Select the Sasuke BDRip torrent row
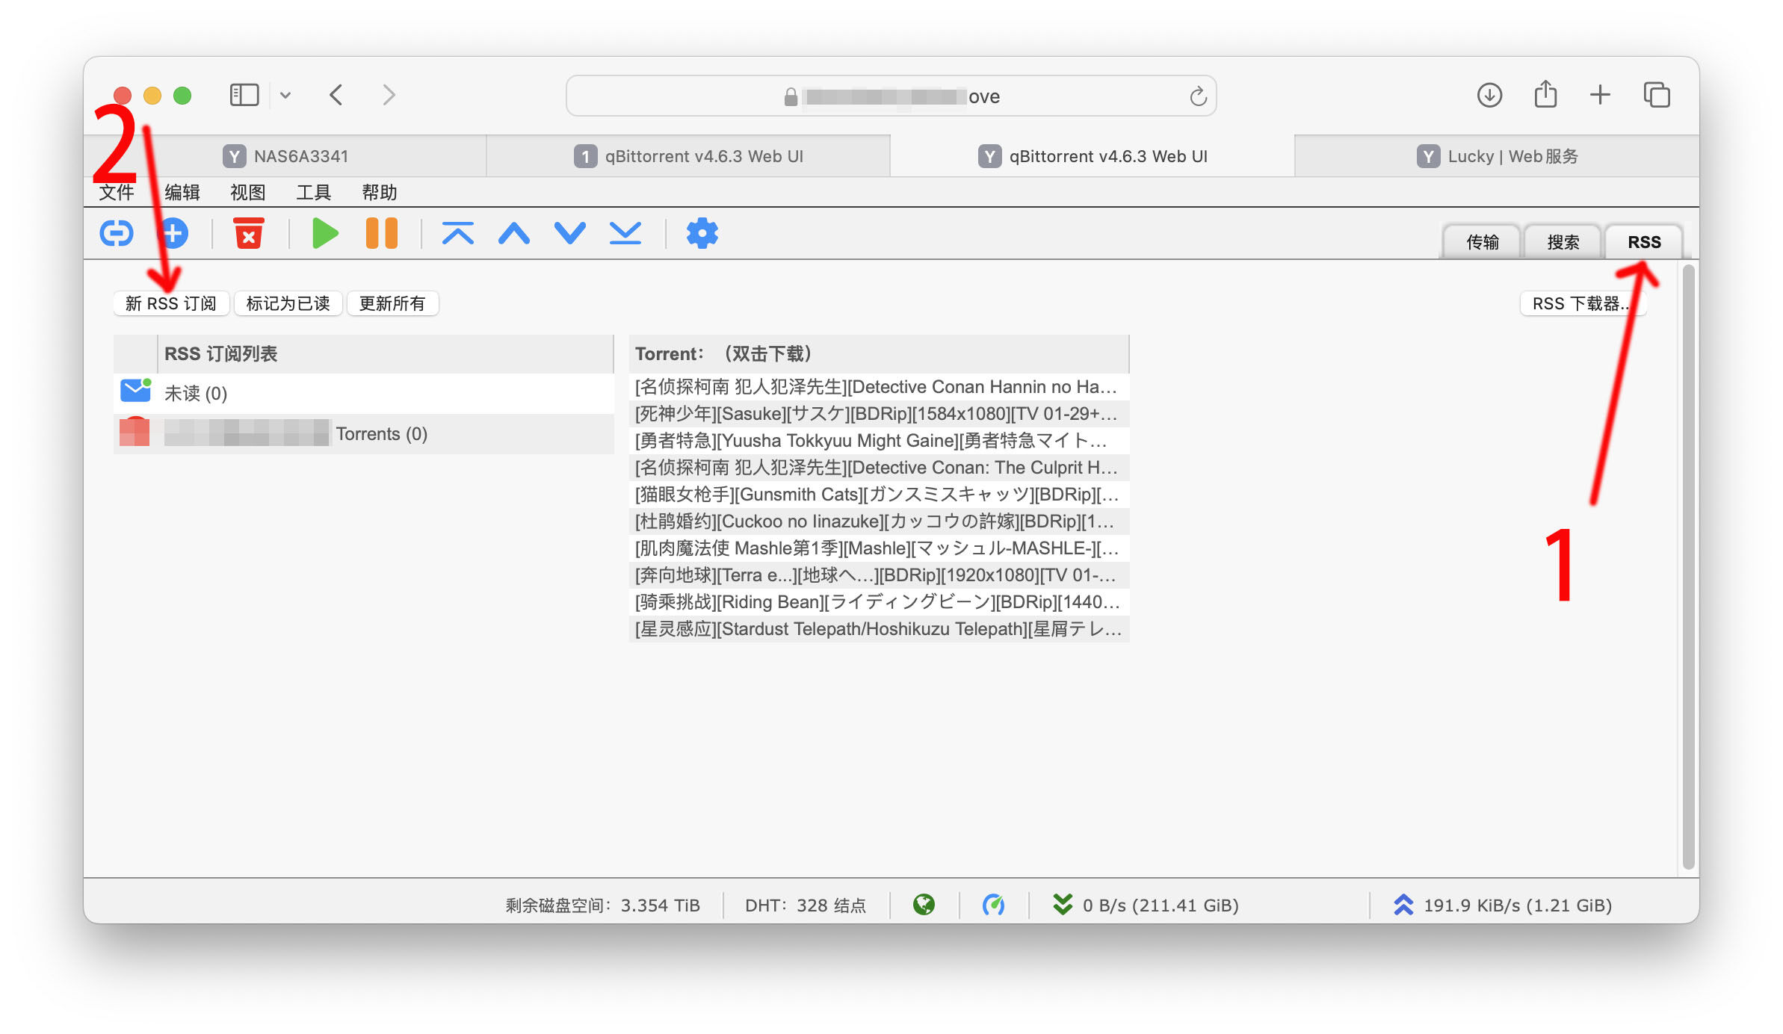 (x=879, y=413)
